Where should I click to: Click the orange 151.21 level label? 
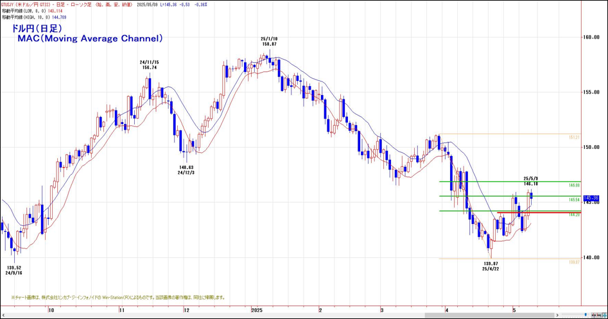(x=574, y=137)
